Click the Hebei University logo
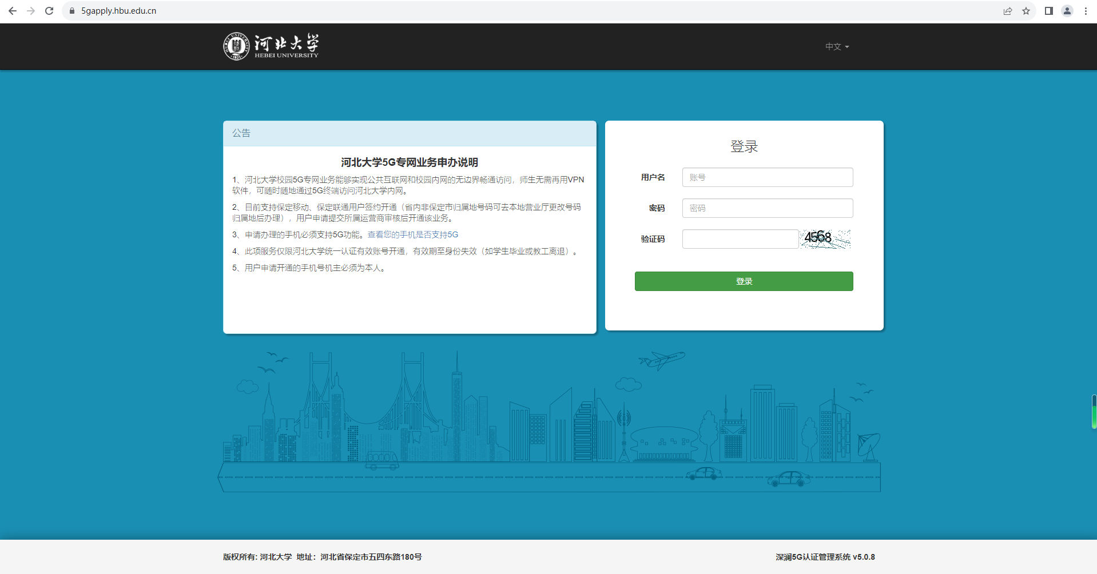Image resolution: width=1097 pixels, height=574 pixels. point(271,46)
